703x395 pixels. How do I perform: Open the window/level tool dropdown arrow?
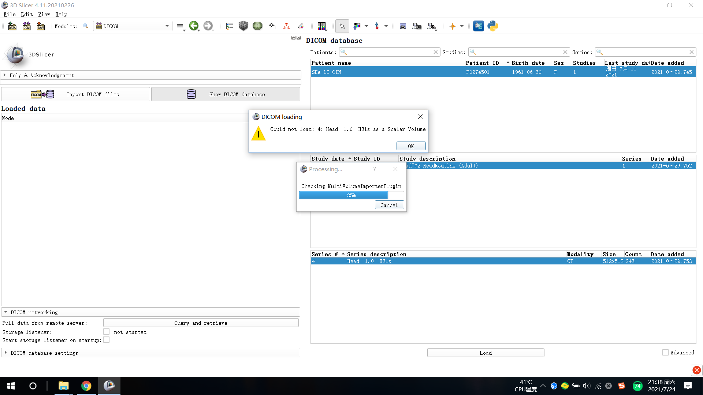[x=366, y=26]
